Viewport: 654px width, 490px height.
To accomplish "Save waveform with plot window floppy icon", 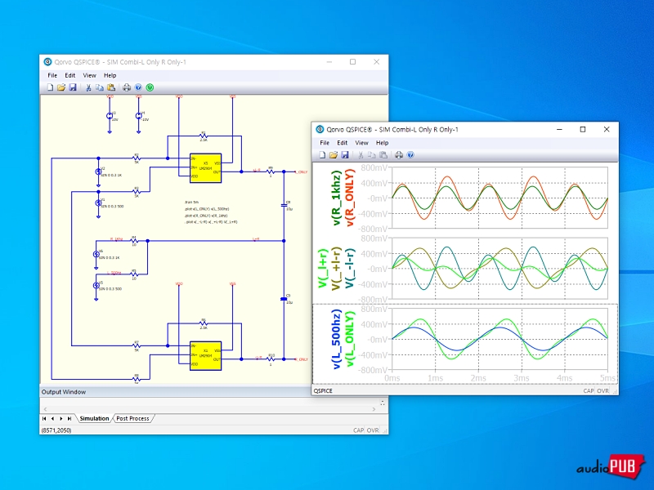I will [x=345, y=154].
